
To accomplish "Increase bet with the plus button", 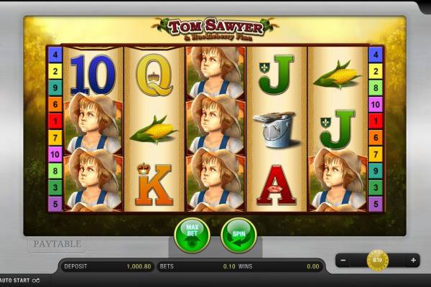I will (413, 260).
